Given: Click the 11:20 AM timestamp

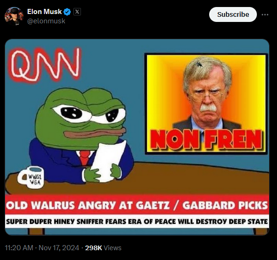Looking at the screenshot, I should pyautogui.click(x=19, y=248).
